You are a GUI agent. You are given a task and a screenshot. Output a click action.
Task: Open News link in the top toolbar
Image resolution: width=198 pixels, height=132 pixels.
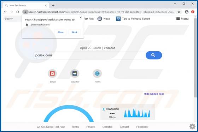pos(107,19)
